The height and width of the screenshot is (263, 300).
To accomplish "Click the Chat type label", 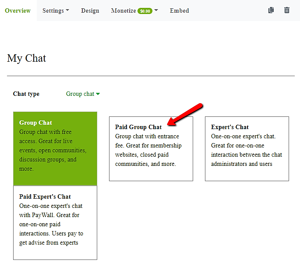I will tap(26, 94).
